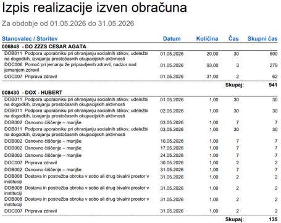Click the total time value 600
The width and height of the screenshot is (281, 223).
274,54
